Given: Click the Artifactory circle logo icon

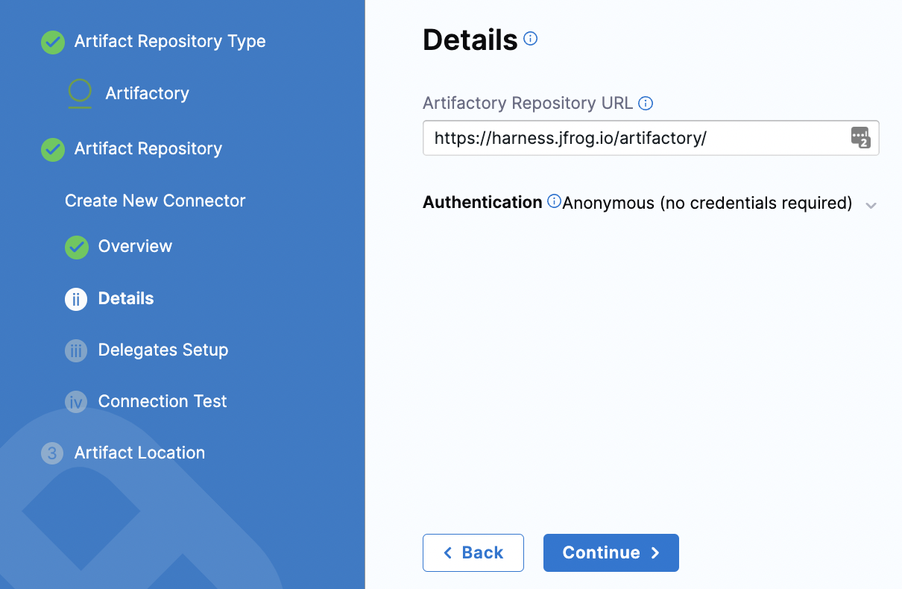Looking at the screenshot, I should click(x=80, y=92).
